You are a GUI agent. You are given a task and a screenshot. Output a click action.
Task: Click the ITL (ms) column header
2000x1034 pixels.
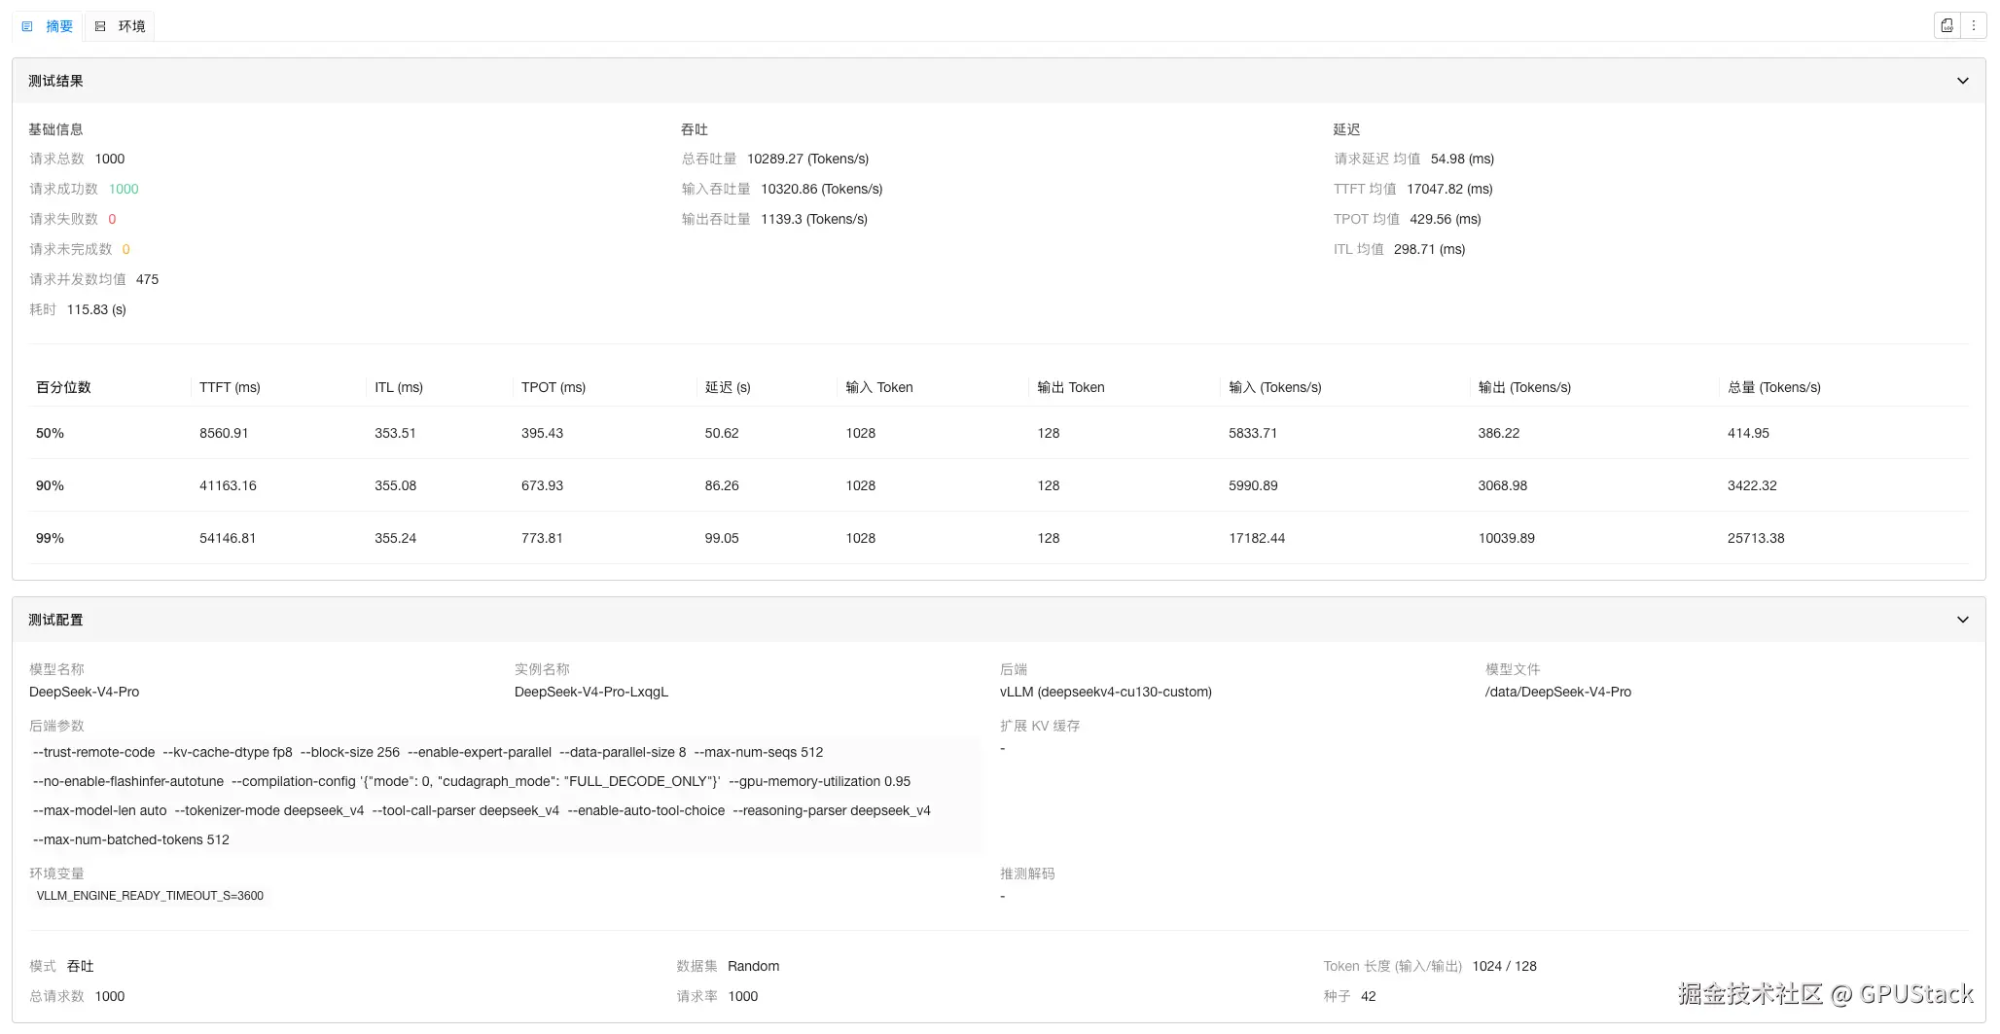(399, 387)
